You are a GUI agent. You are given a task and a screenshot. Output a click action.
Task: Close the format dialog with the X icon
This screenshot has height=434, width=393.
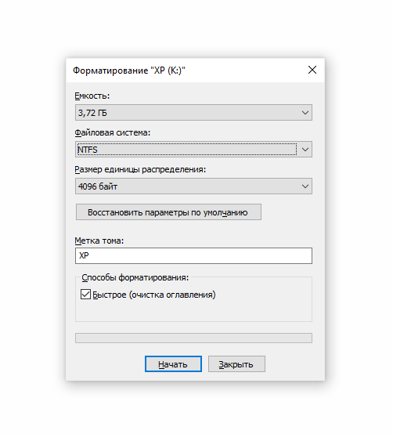click(x=312, y=70)
